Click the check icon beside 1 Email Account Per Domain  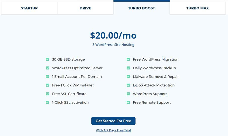47,77
